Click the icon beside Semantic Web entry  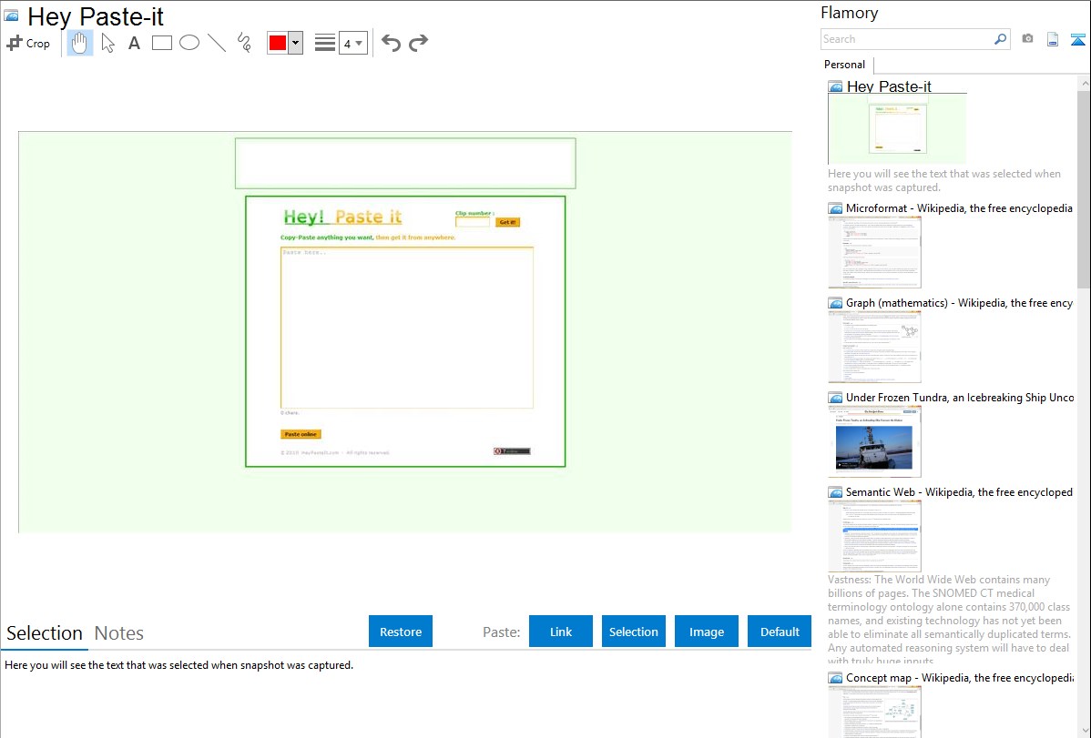point(836,492)
